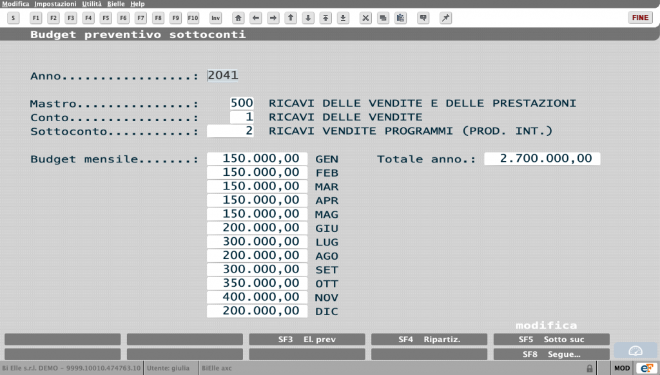Click the copy icon in toolbar
660x375 pixels.
(383, 18)
